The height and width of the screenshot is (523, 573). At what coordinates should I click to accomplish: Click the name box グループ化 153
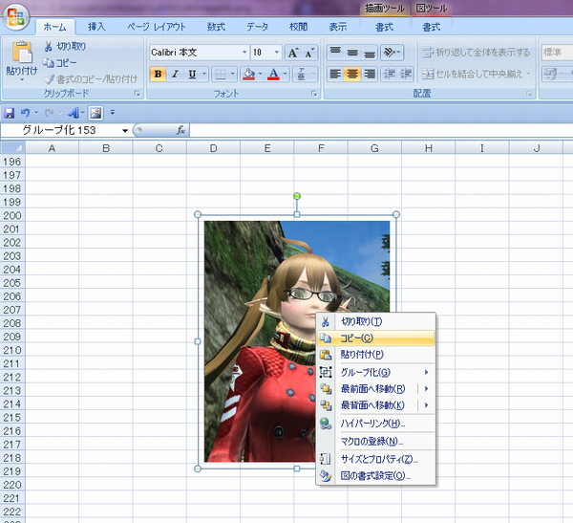tap(59, 130)
